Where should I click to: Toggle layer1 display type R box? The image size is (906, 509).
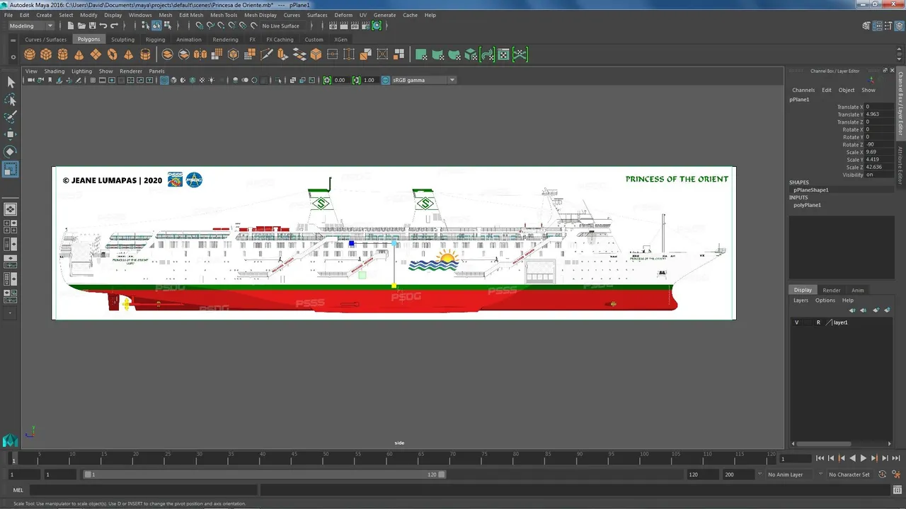818,322
